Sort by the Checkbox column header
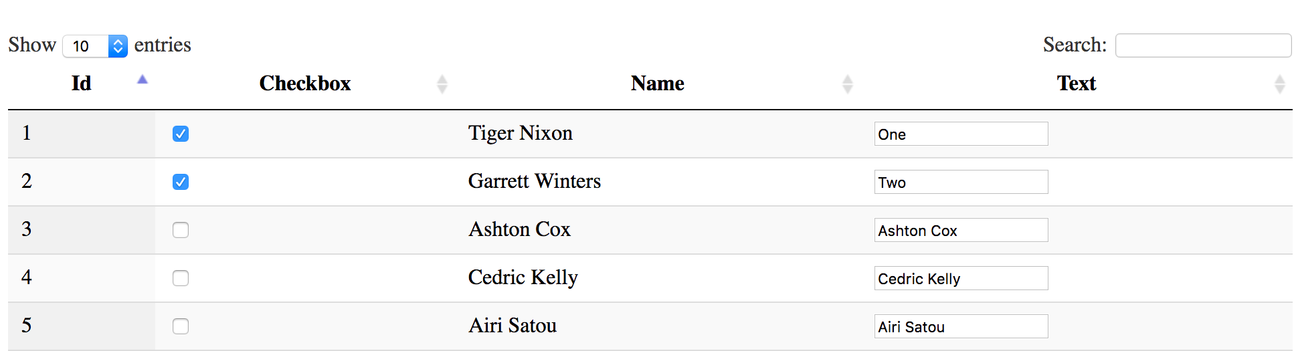This screenshot has height=351, width=1294. pos(304,84)
